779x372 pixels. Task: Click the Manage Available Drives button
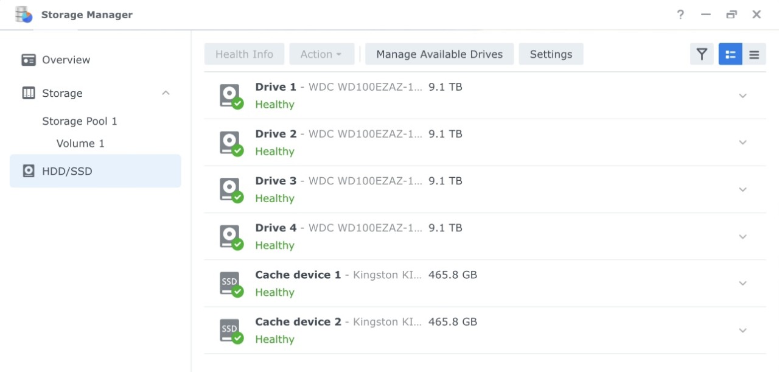pyautogui.click(x=439, y=54)
